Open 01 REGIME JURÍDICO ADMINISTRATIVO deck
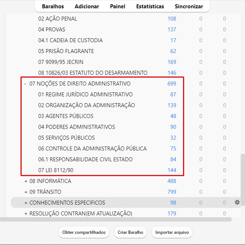 [x=85, y=94]
